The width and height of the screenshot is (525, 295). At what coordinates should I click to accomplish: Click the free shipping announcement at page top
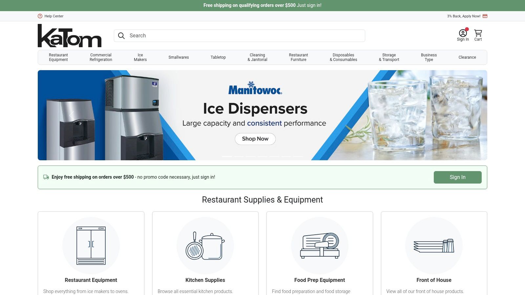pos(262,5)
